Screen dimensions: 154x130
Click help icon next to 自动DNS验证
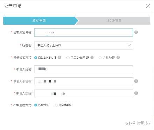point(59,57)
